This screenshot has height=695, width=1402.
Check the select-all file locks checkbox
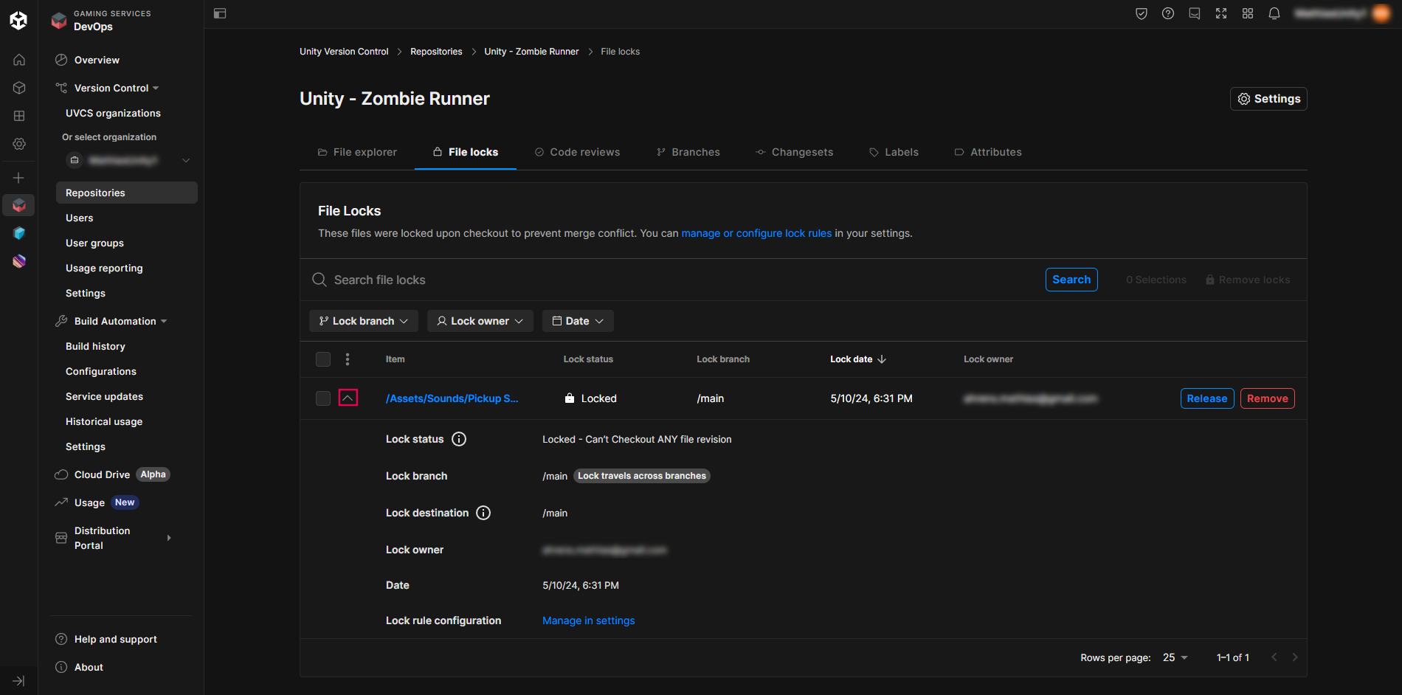tap(323, 359)
